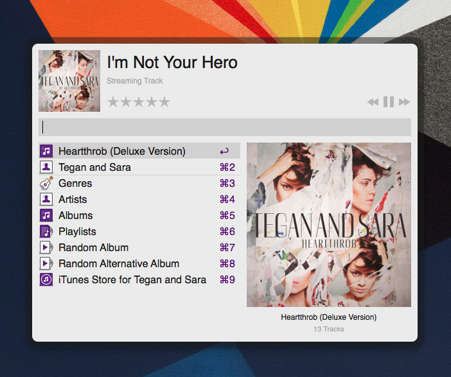The width and height of the screenshot is (451, 377).
Task: Click the ⌘5 shortcut label
Action: point(227,215)
